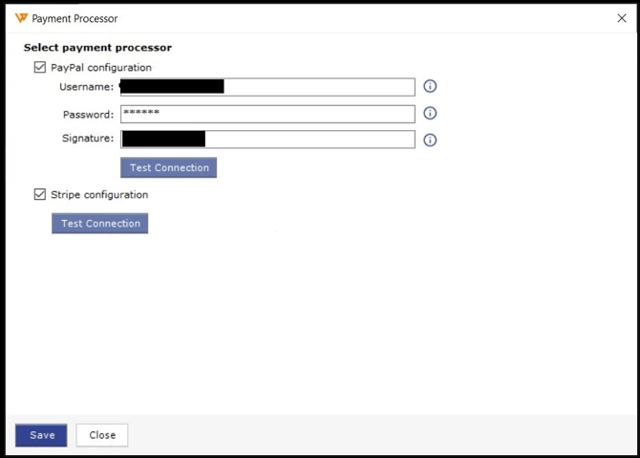Click the "Payment Processor" window title text
Image resolution: width=640 pixels, height=458 pixels.
(x=75, y=18)
